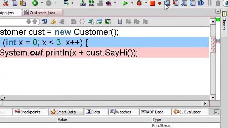Viewport: 228px width, 128px height.
Task: Click the Step Into debugger icon
Action: pyautogui.click(x=176, y=3)
